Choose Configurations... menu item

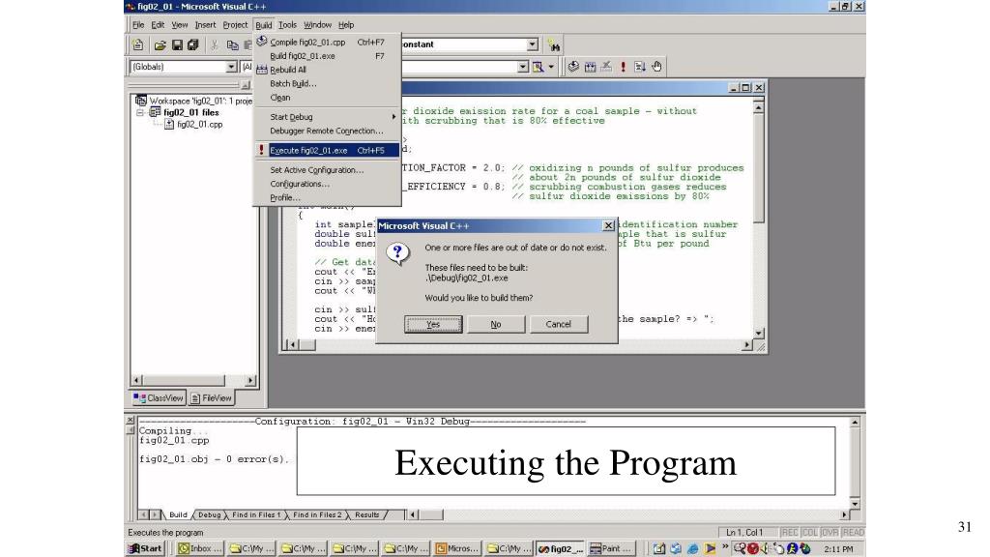pos(327,184)
